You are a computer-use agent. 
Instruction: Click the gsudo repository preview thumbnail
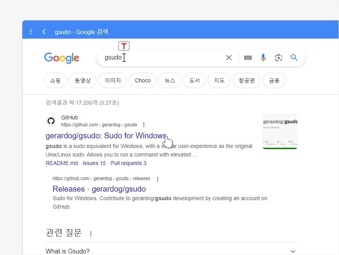point(279,131)
